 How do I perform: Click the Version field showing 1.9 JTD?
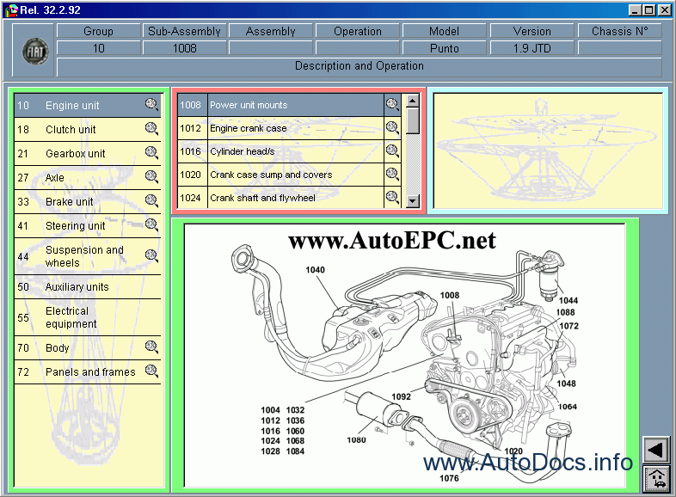pyautogui.click(x=532, y=48)
